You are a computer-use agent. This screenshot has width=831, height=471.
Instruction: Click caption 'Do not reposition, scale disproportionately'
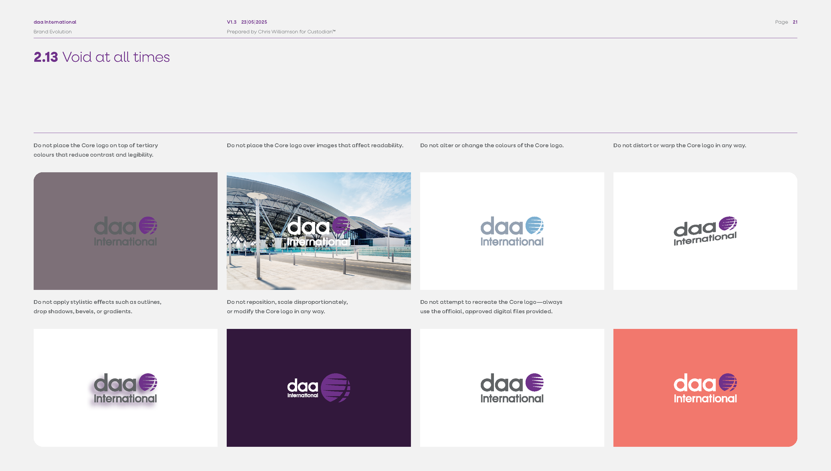click(x=287, y=307)
